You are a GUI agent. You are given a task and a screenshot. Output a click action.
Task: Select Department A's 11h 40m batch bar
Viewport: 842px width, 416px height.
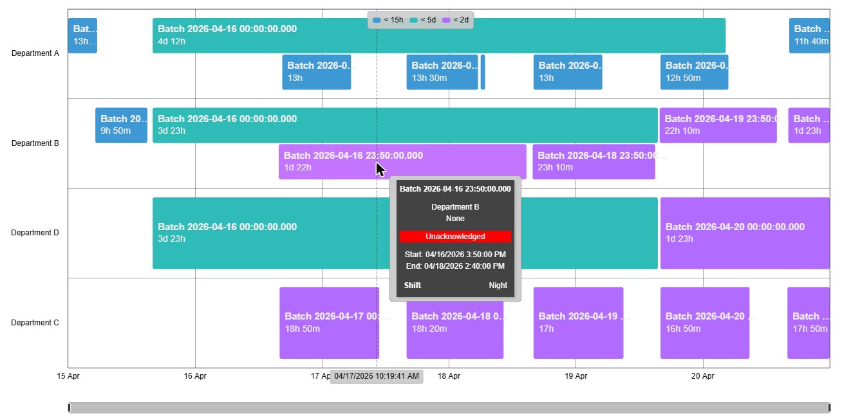[x=809, y=35]
